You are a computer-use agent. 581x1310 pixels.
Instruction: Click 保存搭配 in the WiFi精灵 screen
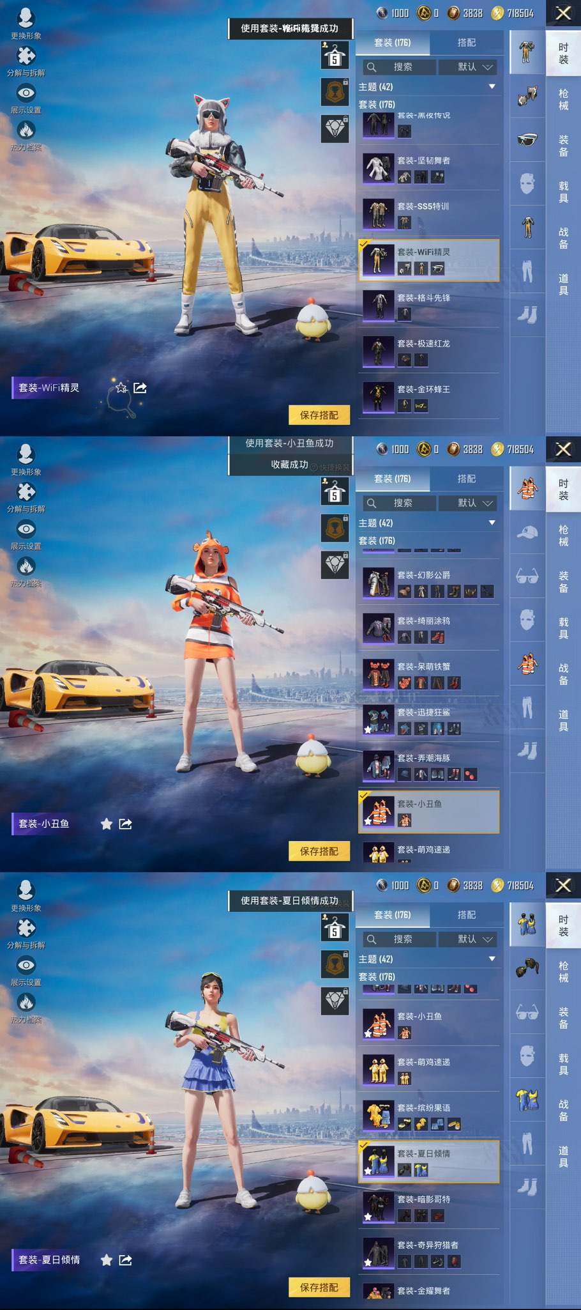pos(319,415)
